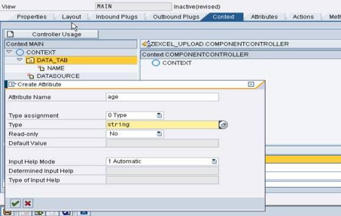Image resolution: width=341 pixels, height=216 pixels.
Task: Cancel dialog with red X button
Action: click(28, 203)
